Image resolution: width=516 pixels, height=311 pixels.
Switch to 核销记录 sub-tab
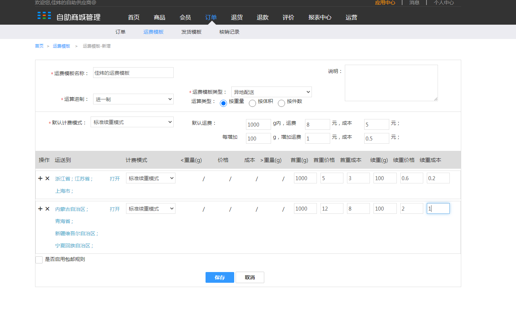click(229, 32)
